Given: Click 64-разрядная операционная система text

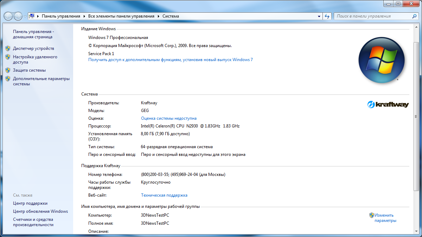Looking at the screenshot, I should click(x=177, y=147).
